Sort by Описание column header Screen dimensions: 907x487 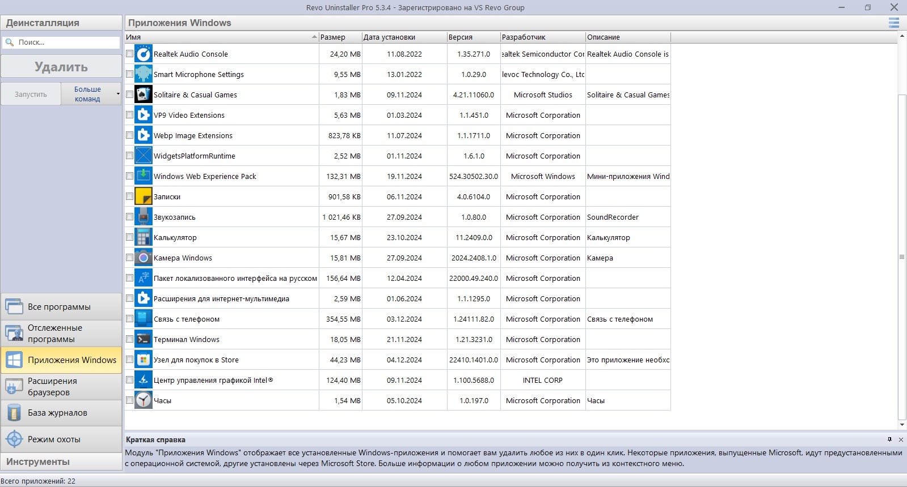click(628, 37)
